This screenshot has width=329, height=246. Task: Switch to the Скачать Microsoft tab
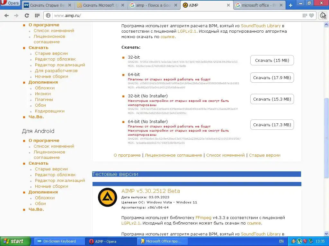click(101, 5)
